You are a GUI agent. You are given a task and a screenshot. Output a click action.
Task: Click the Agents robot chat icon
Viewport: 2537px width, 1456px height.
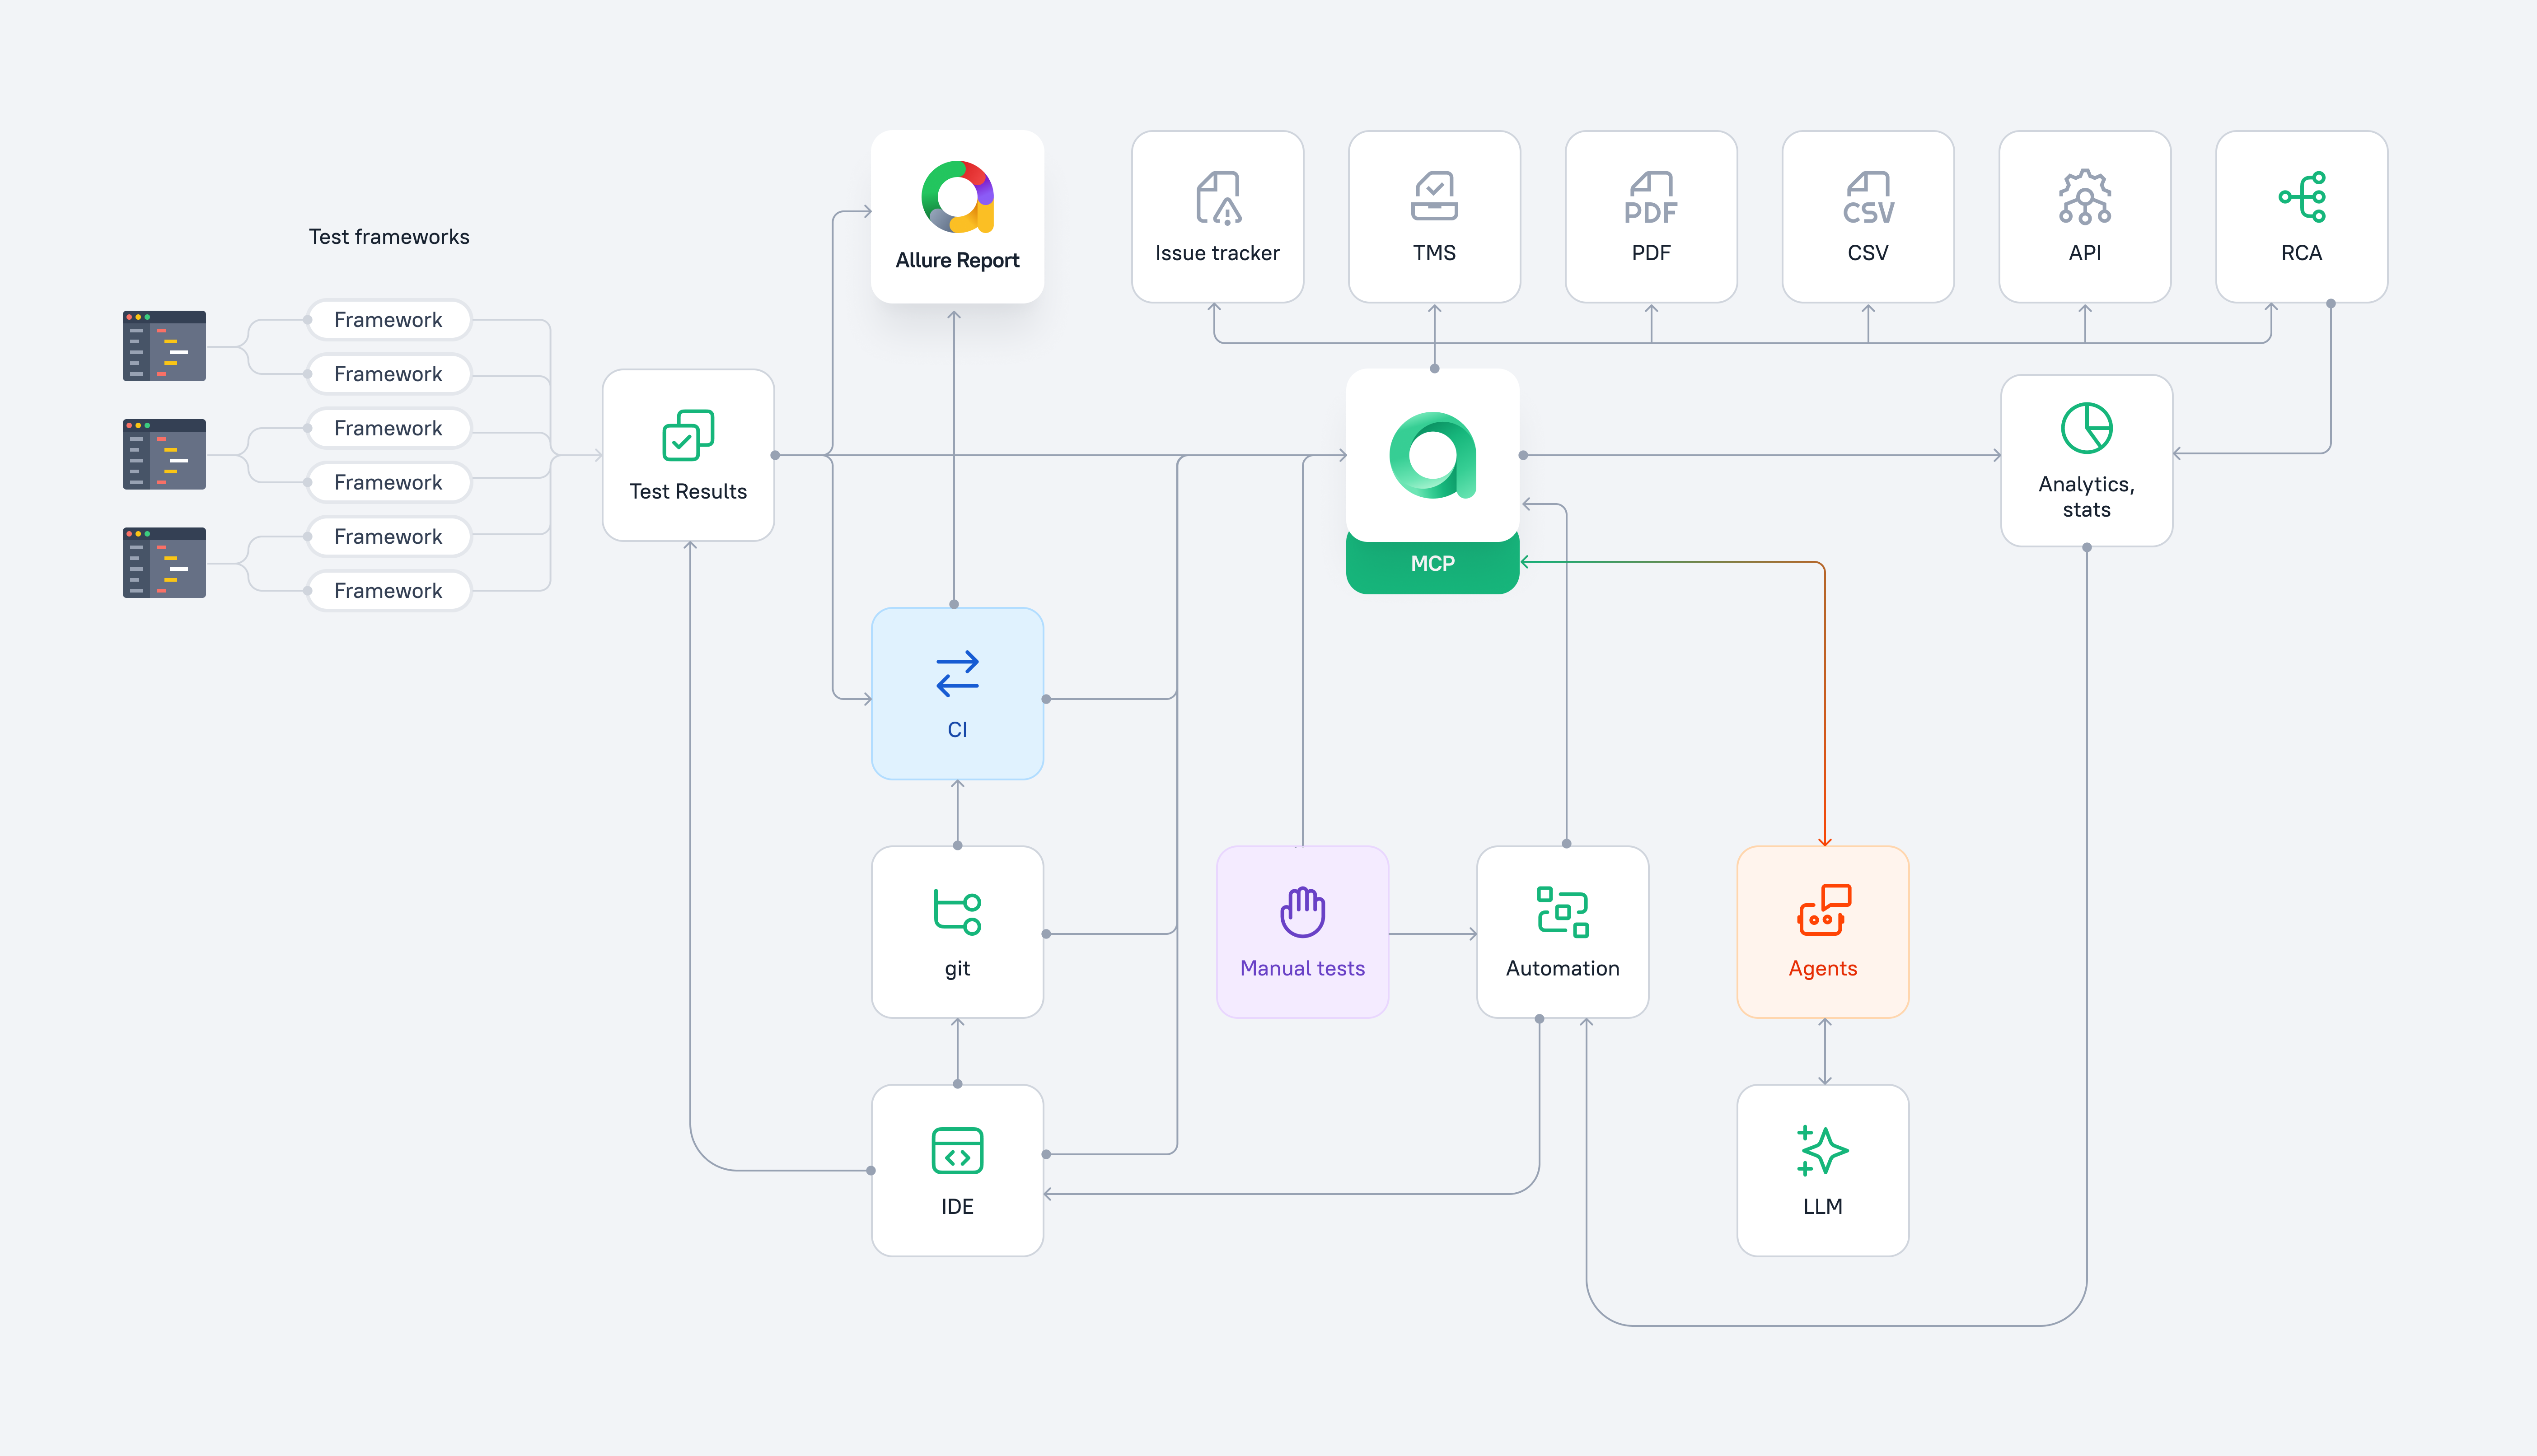point(1824,910)
